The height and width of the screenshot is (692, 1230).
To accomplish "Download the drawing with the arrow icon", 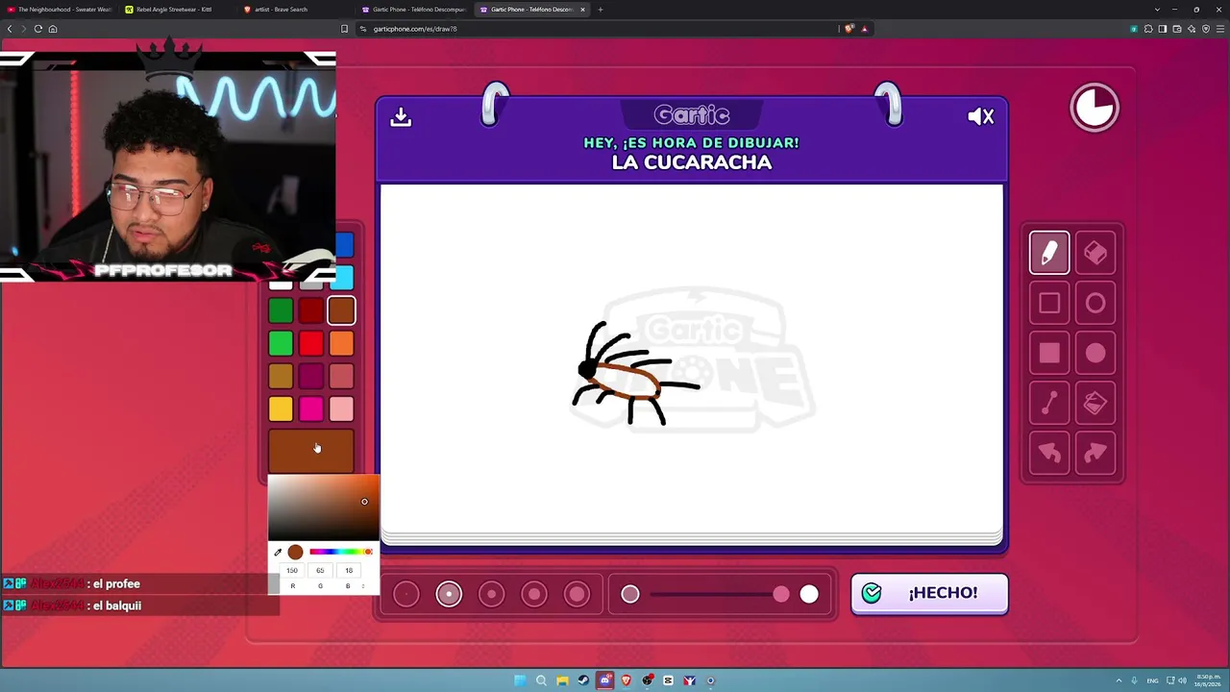I will (x=401, y=116).
